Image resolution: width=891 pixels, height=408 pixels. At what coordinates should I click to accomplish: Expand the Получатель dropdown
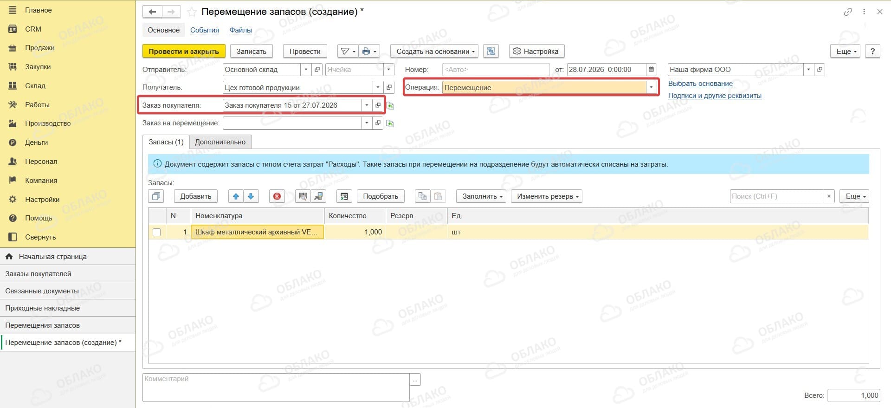click(x=378, y=87)
